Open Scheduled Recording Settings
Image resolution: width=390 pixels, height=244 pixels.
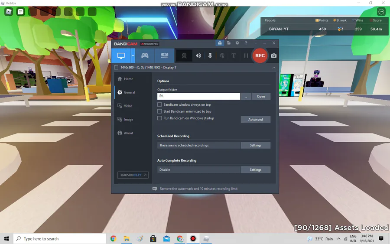[255, 145]
